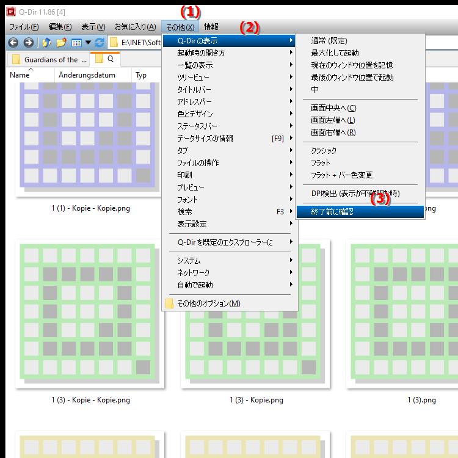Open the 編集(E) menu
The image size is (458, 458).
pyautogui.click(x=60, y=27)
